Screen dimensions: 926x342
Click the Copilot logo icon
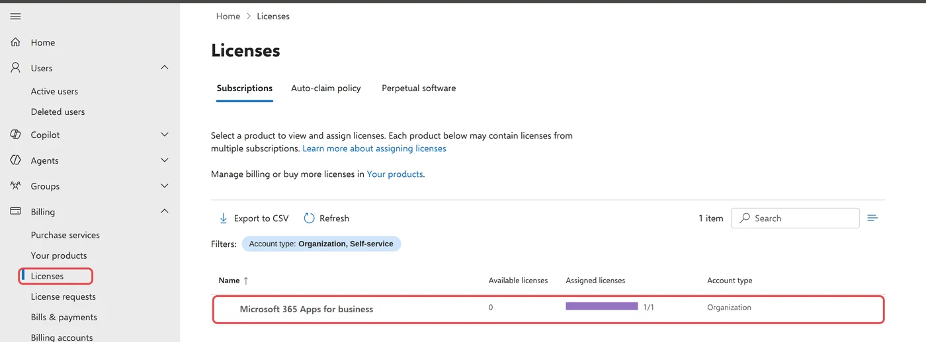pyautogui.click(x=15, y=135)
